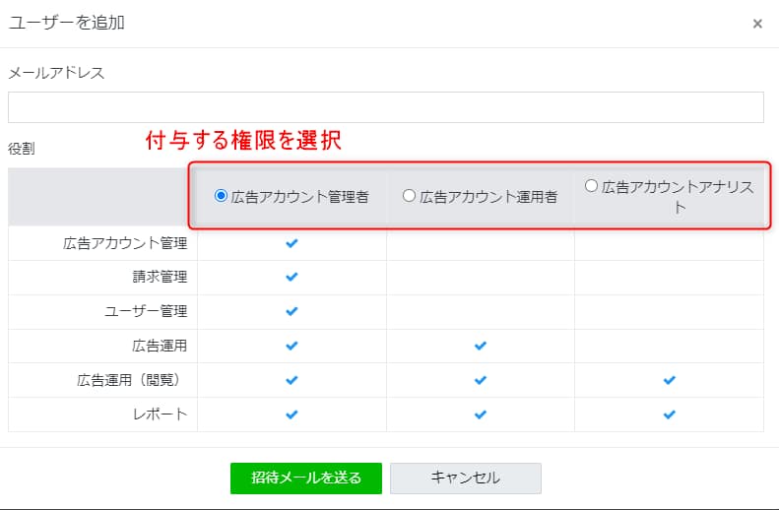This screenshot has height=510, width=779.
Task: Click the checkmark in the 請求管理 row
Action: click(x=292, y=277)
